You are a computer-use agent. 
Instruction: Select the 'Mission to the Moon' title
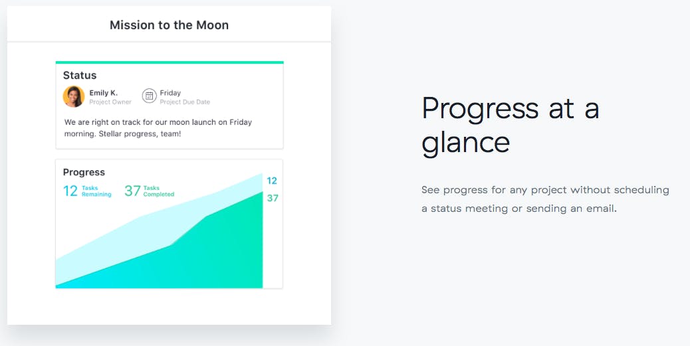coord(169,25)
